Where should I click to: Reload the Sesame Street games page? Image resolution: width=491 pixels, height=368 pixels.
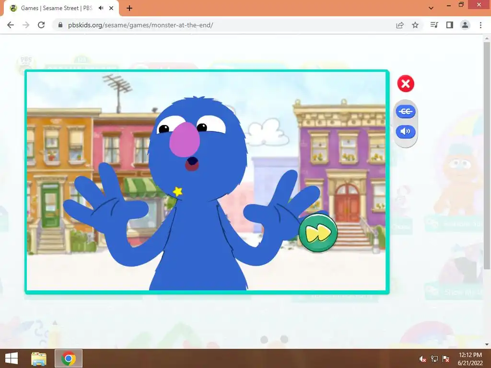(x=41, y=25)
